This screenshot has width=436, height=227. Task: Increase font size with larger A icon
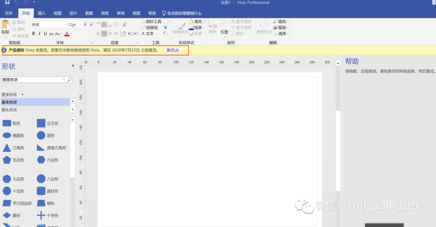point(85,24)
